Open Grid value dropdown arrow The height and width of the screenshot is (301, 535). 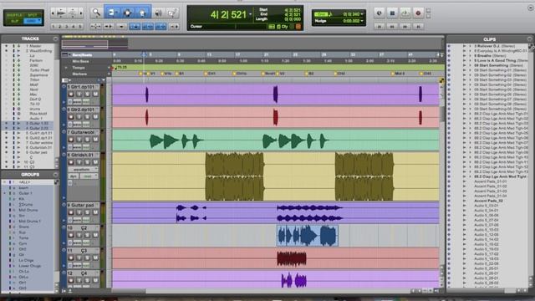tap(362, 14)
